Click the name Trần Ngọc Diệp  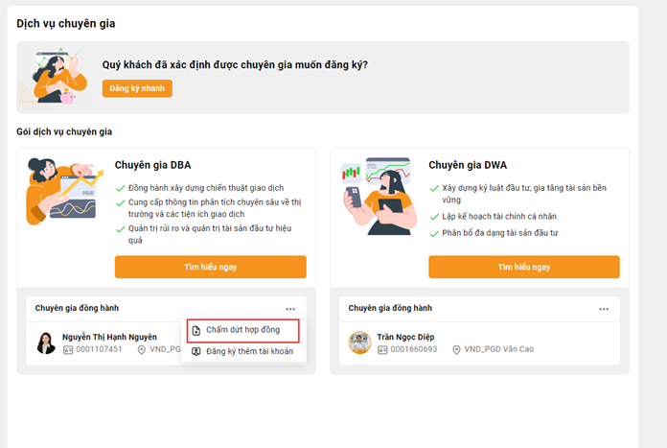(x=405, y=337)
